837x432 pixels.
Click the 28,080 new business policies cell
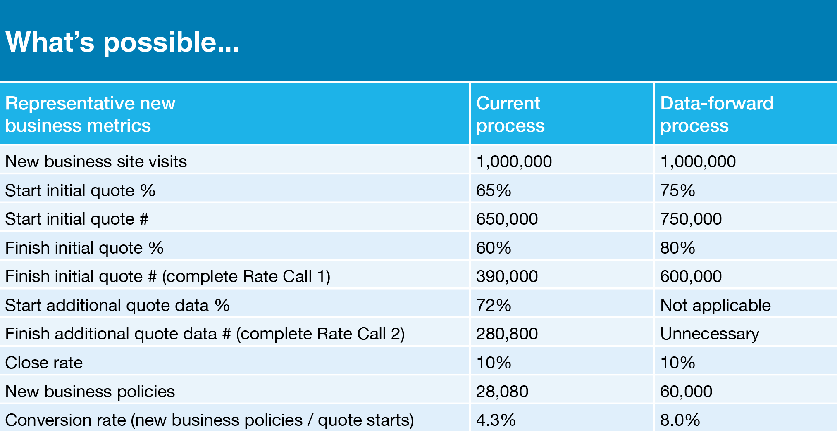click(x=502, y=392)
